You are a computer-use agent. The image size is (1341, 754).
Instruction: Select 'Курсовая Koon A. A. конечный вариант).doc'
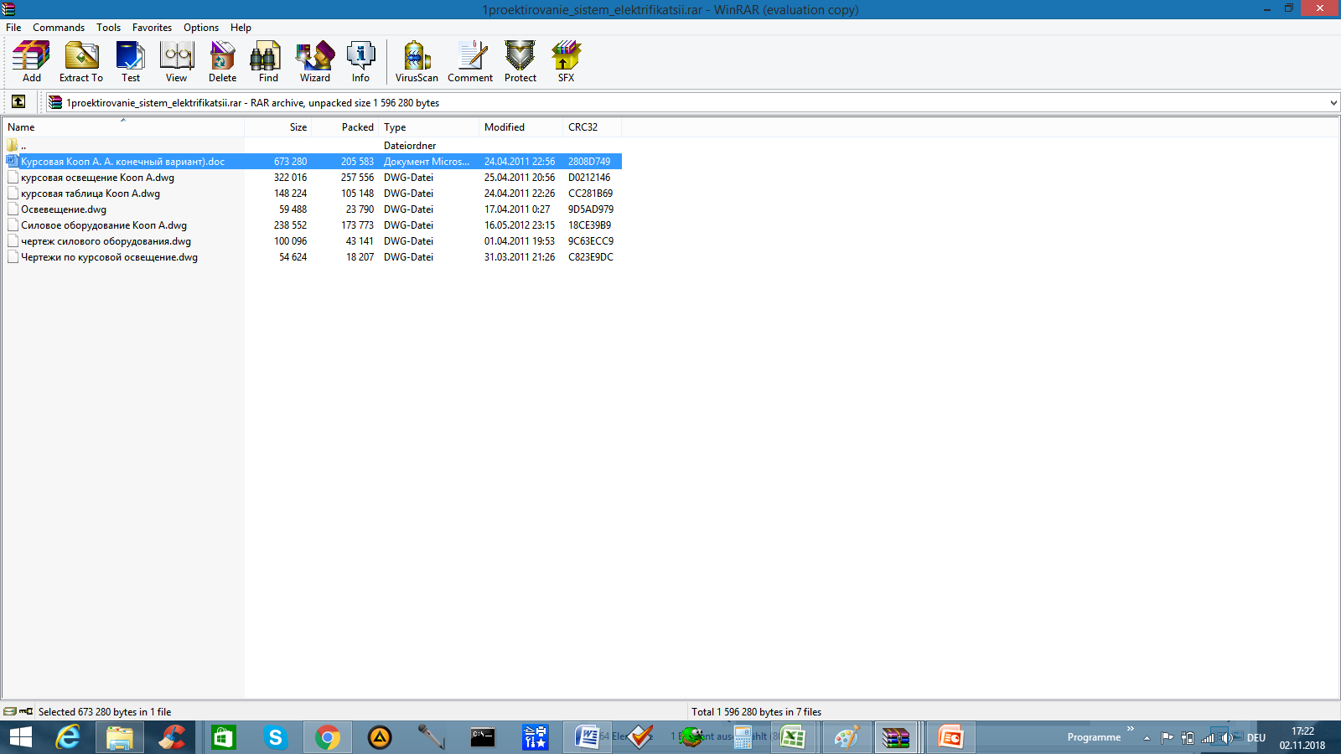coord(312,162)
